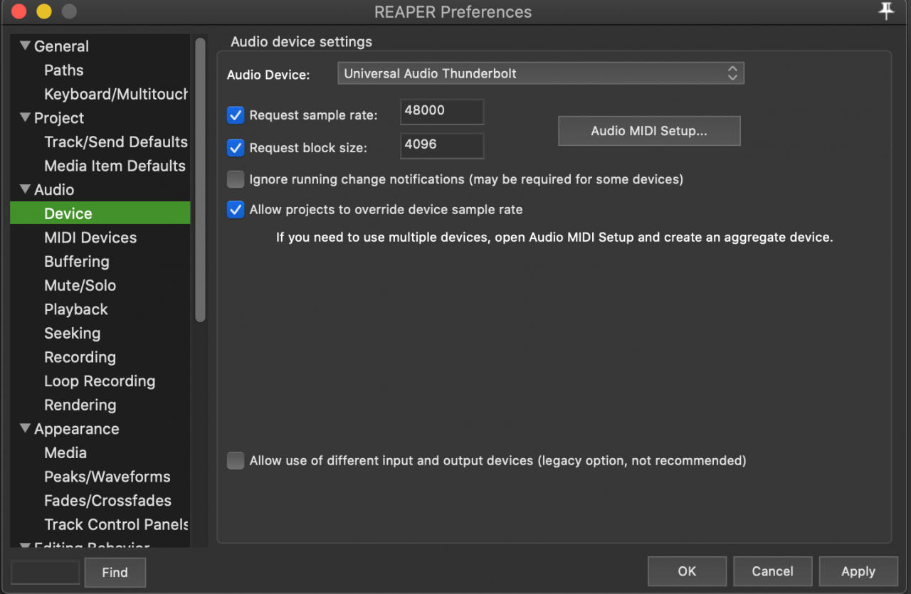The height and width of the screenshot is (594, 911).
Task: Select the General category label
Action: coord(61,46)
